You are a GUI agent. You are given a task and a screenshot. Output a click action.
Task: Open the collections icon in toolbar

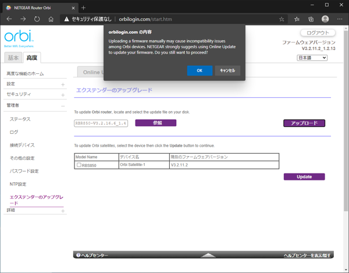click(x=311, y=19)
